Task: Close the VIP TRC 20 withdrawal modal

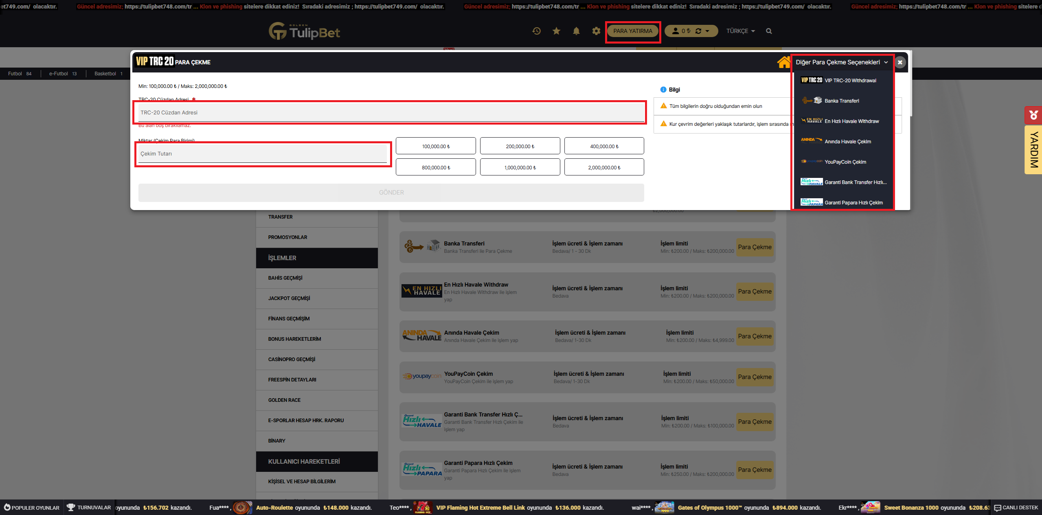Action: pyautogui.click(x=900, y=62)
